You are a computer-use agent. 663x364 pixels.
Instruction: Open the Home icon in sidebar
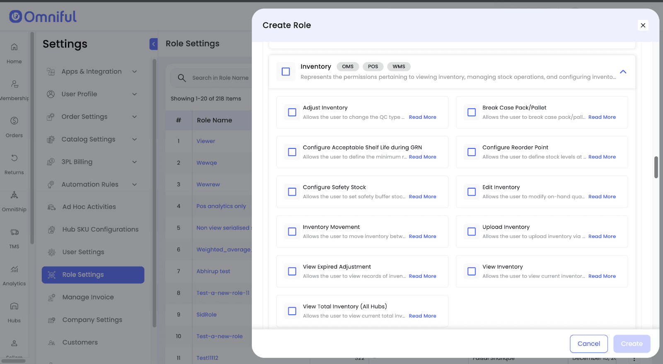(14, 47)
